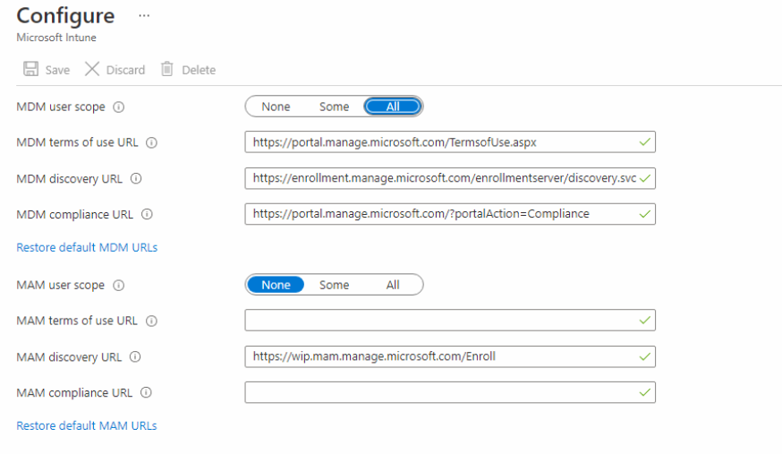Image resolution: width=782 pixels, height=454 pixels.
Task: Click the Save floppy disk icon
Action: [31, 69]
